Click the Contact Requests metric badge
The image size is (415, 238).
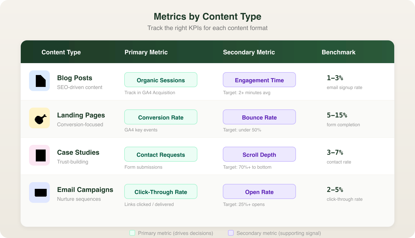tap(161, 154)
